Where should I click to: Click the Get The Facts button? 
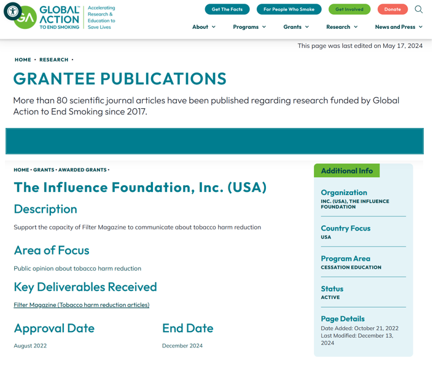227,9
